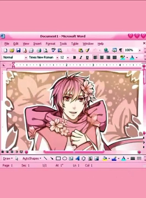
Task: Open Line Style options
Action: 133,158
